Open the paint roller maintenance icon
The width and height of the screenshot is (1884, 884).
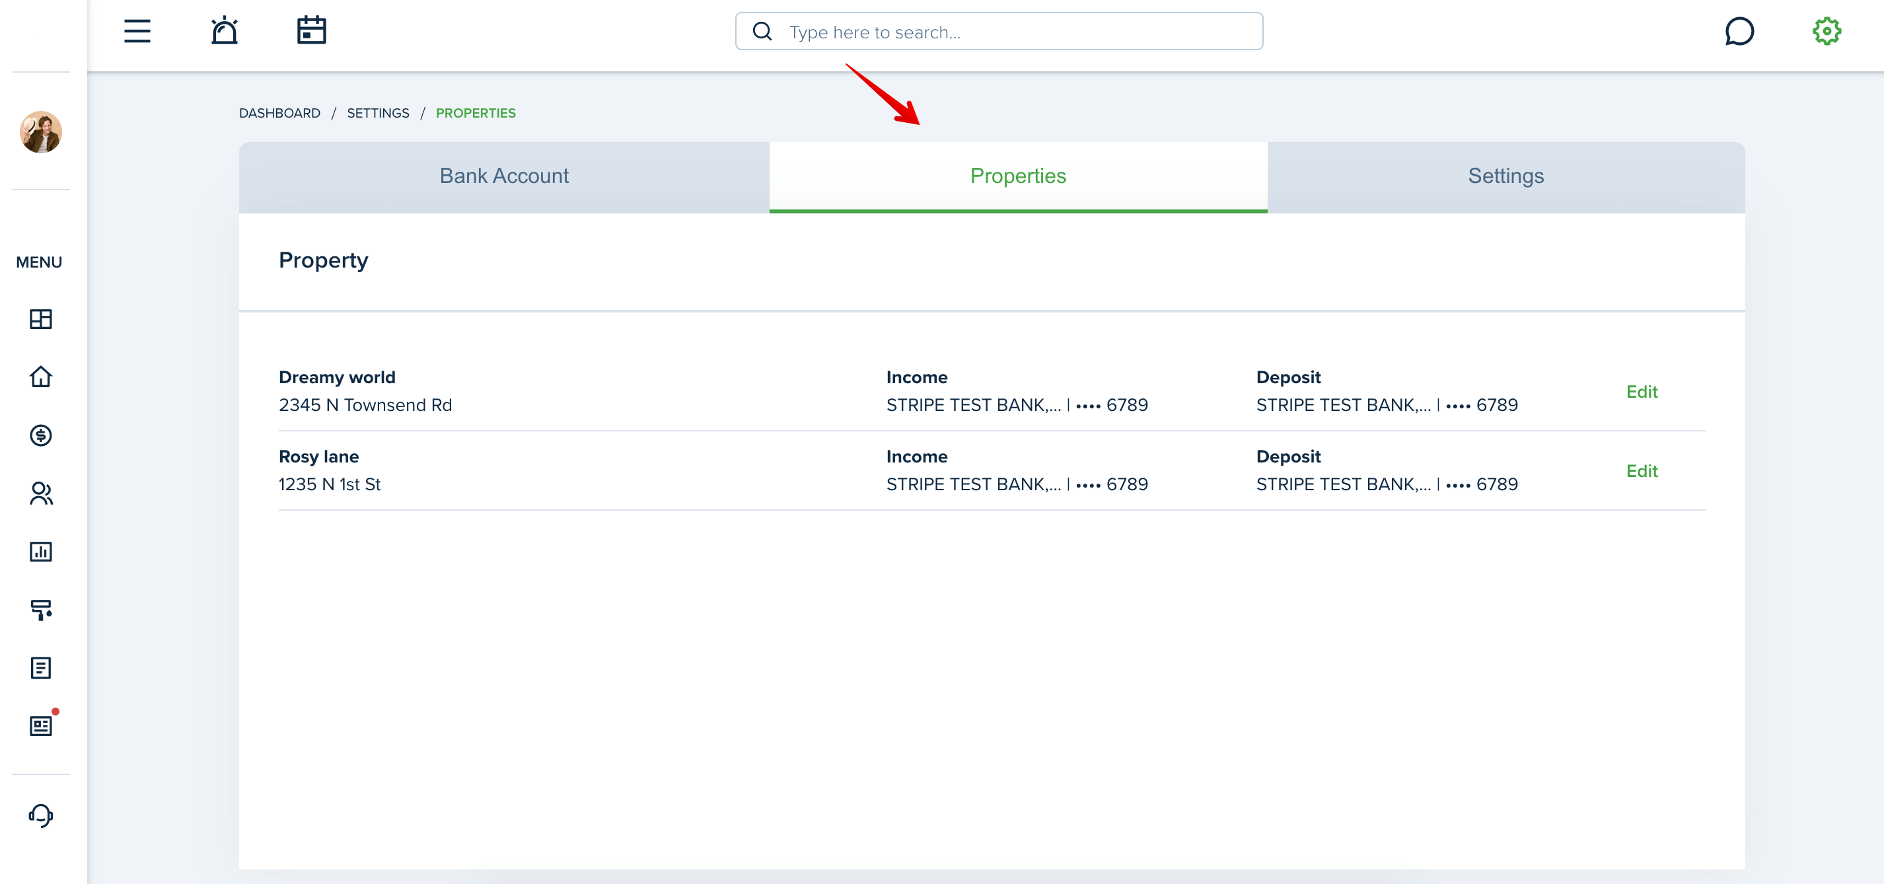(x=41, y=610)
